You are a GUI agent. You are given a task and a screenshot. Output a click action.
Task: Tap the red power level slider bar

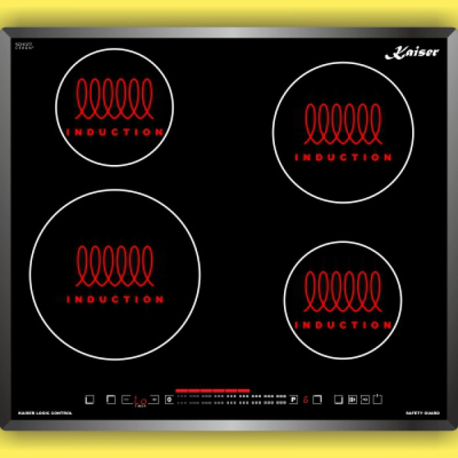tap(213, 390)
